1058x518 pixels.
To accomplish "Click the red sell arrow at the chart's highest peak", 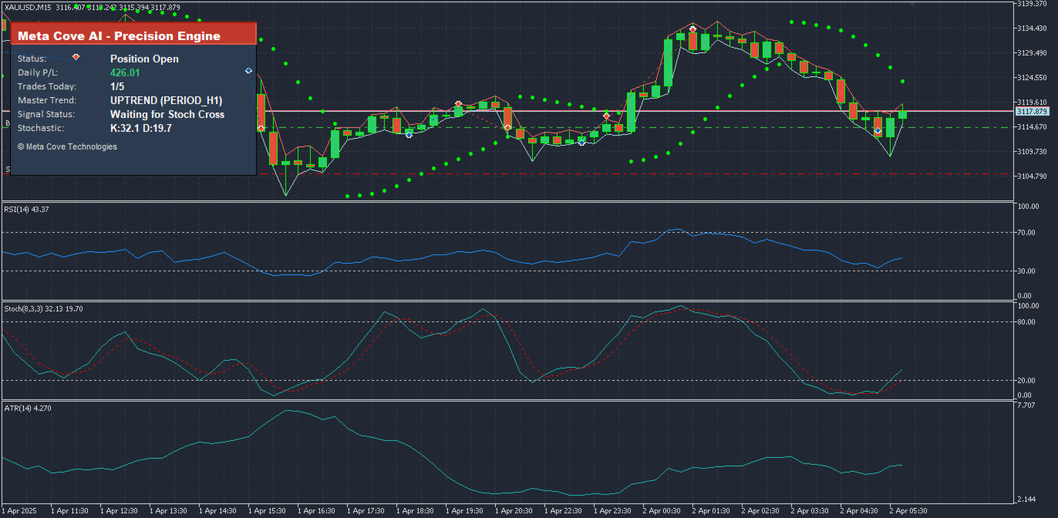I will tap(693, 29).
